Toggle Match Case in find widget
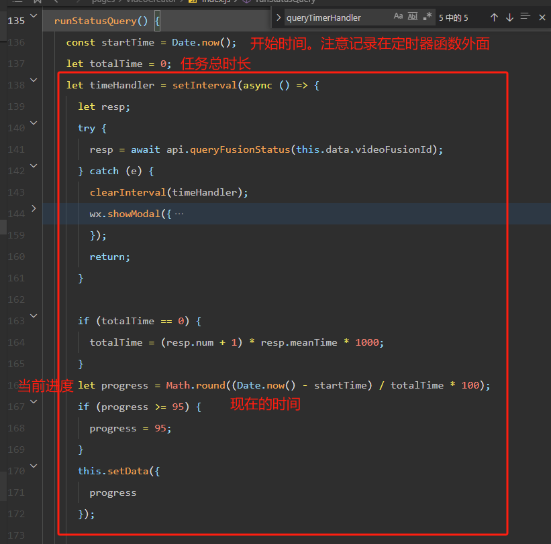The width and height of the screenshot is (551, 544). 398,16
